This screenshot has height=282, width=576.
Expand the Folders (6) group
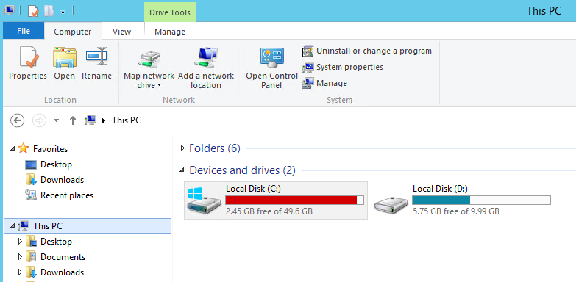point(182,148)
